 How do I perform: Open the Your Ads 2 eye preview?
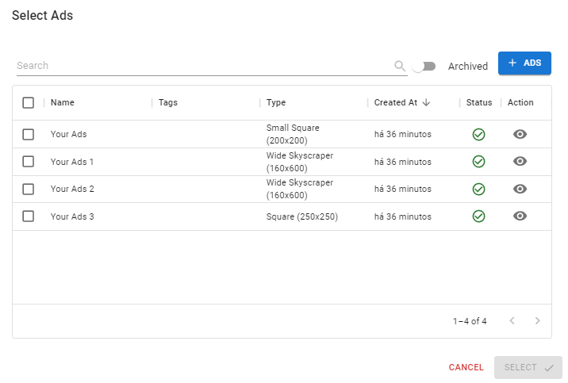tap(520, 189)
